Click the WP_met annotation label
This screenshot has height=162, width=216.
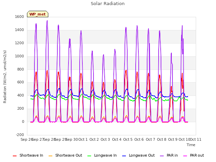click(x=37, y=14)
